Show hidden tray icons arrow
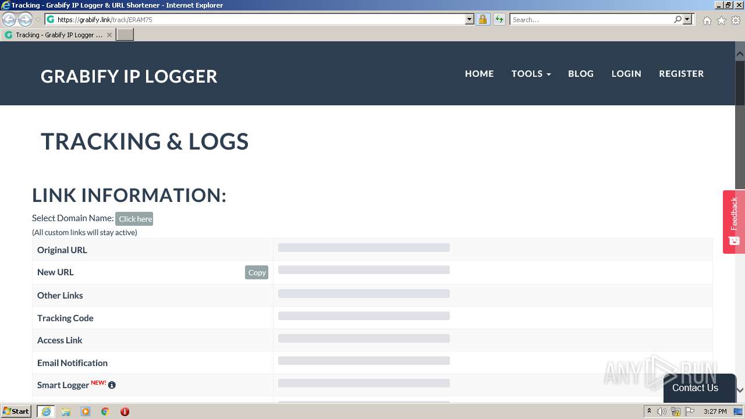745x419 pixels. [x=649, y=411]
